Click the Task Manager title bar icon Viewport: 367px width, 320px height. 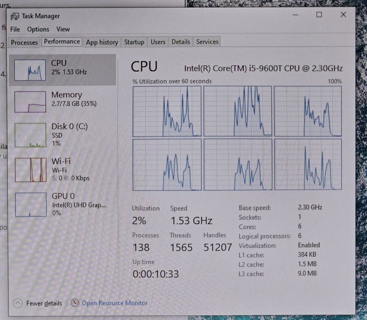[x=15, y=16]
